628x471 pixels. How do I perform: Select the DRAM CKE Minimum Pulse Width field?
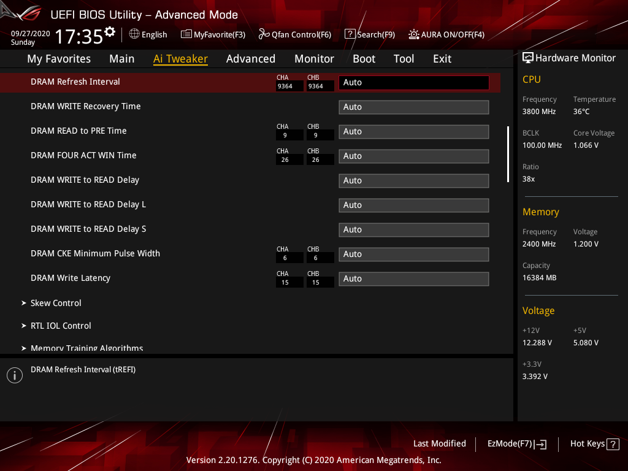coord(414,255)
